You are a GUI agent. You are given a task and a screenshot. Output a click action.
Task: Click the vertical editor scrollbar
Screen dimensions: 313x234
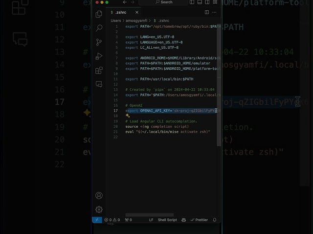click(219, 86)
